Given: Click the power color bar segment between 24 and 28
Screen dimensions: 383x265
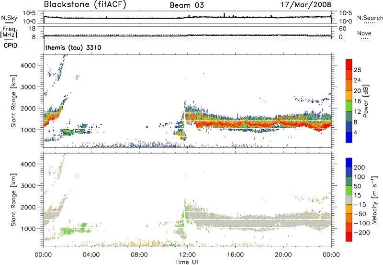Looking at the screenshot, I should tap(349, 75).
